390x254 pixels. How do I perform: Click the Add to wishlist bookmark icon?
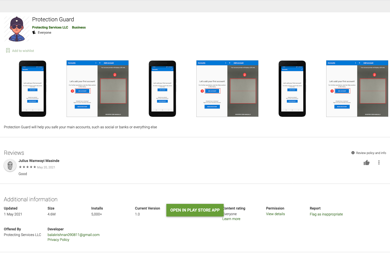coord(8,50)
